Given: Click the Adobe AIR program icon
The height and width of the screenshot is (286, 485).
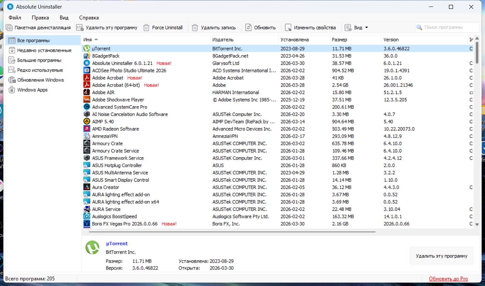Looking at the screenshot, I should click(x=87, y=92).
